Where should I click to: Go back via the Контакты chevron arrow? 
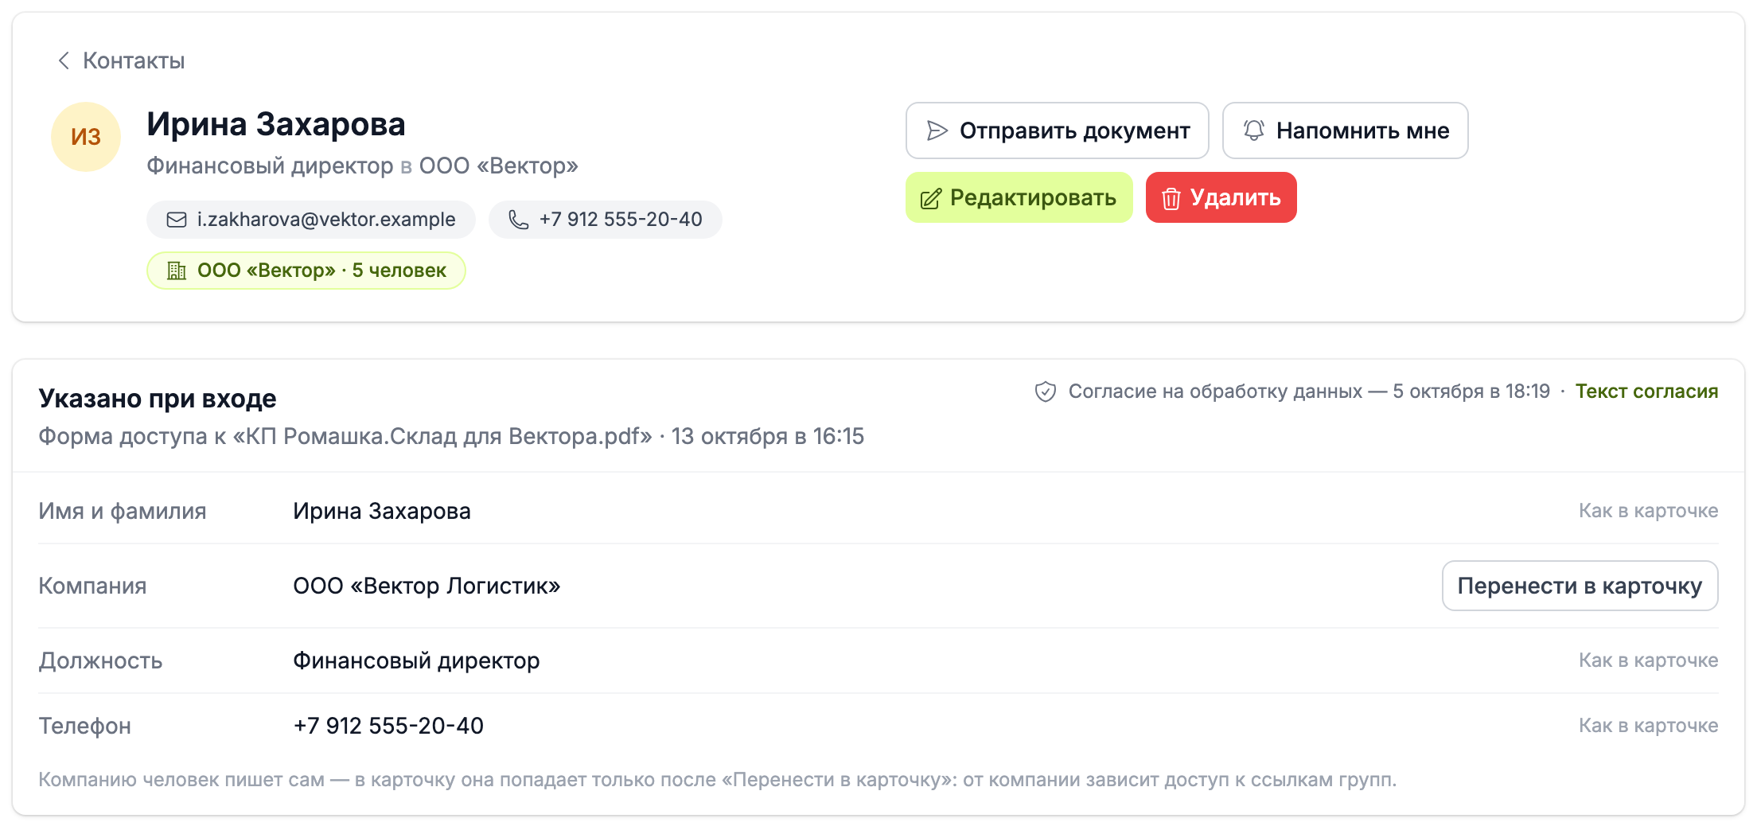coord(64,60)
